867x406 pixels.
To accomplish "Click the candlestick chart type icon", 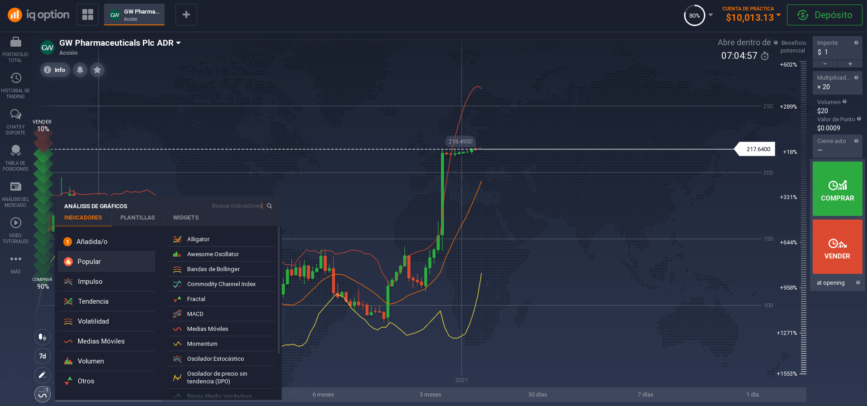I will tap(43, 337).
